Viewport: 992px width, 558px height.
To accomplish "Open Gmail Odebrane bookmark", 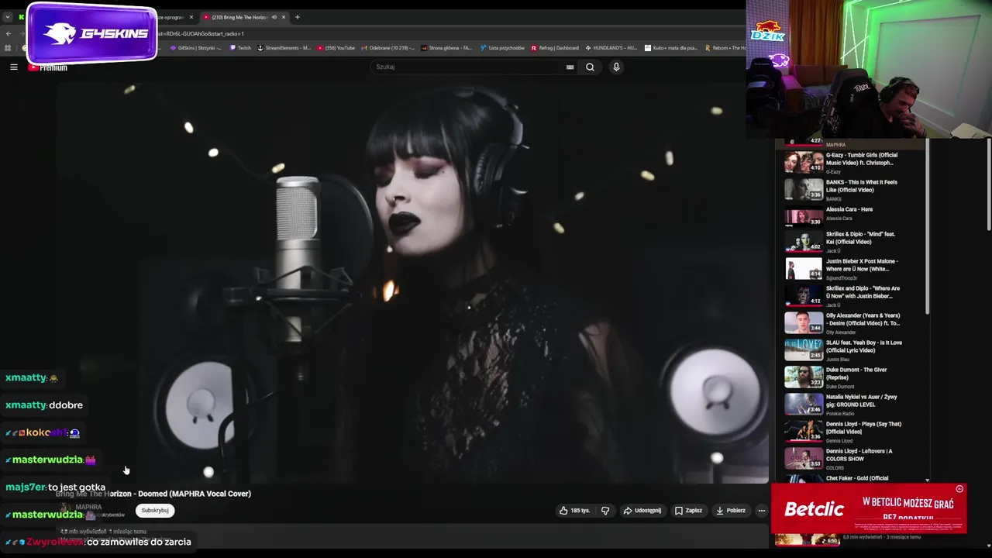I will pos(387,48).
